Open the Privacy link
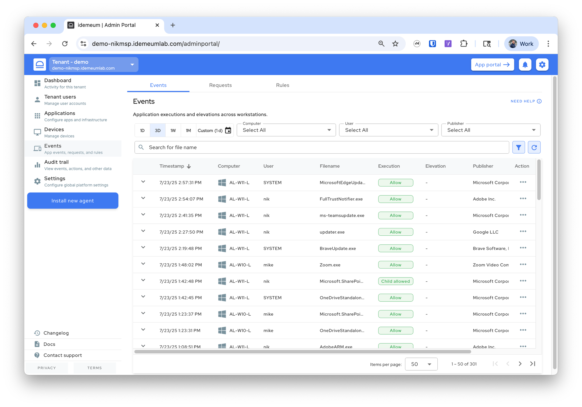The image size is (582, 407). [47, 368]
